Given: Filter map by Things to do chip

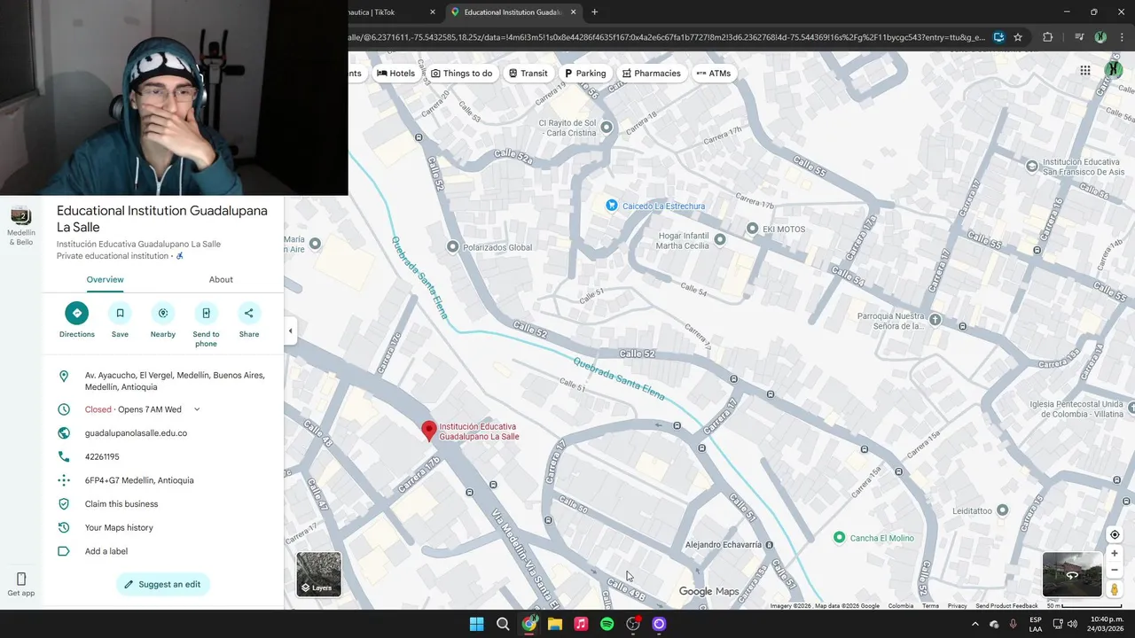Looking at the screenshot, I should pyautogui.click(x=461, y=74).
